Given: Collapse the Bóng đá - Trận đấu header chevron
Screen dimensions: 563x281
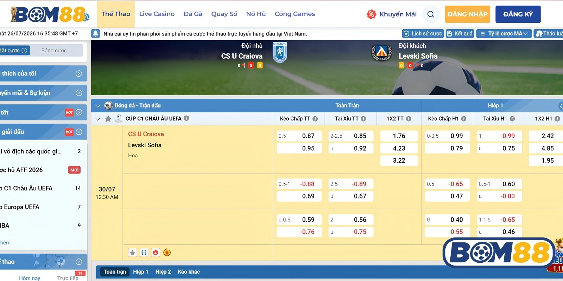Looking at the screenshot, I should [98, 105].
